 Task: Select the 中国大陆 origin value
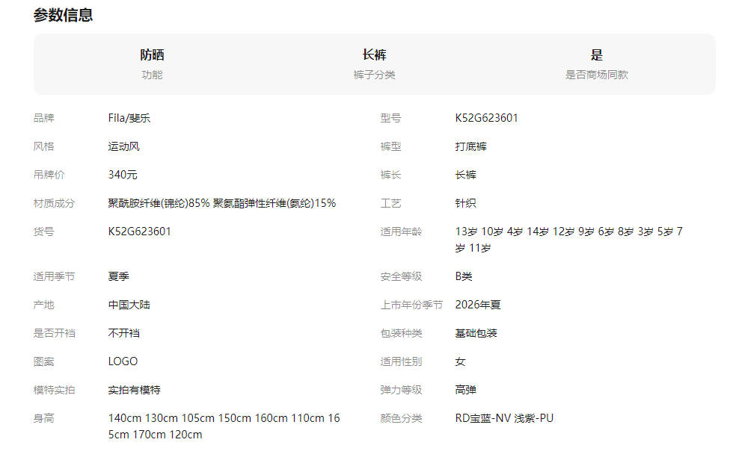click(129, 305)
